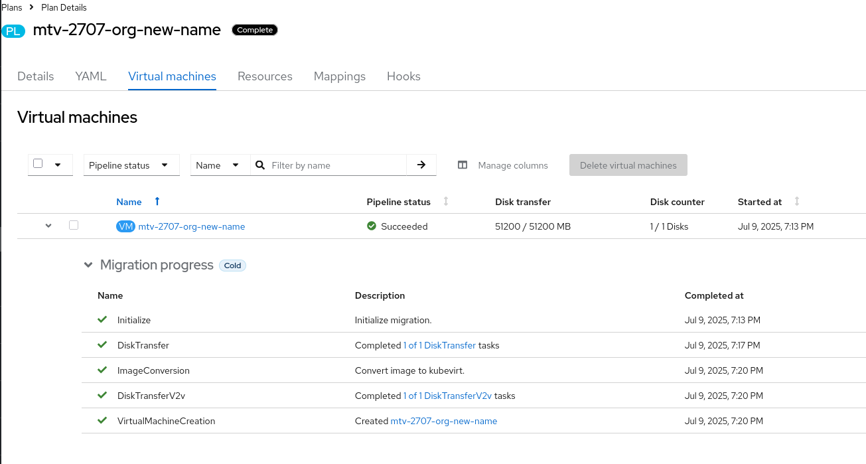Sort by Pipeline status column icon

pos(446,202)
